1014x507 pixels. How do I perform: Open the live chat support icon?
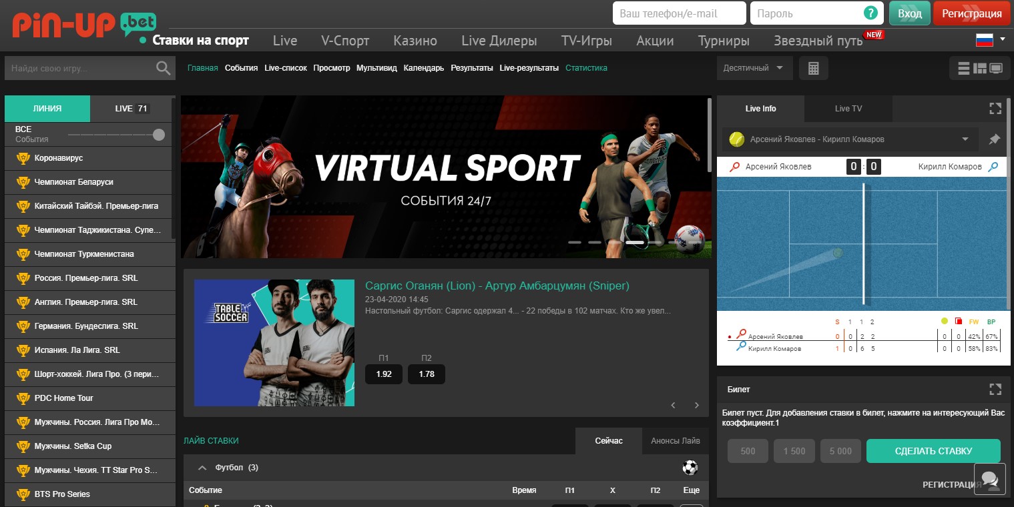point(989,480)
